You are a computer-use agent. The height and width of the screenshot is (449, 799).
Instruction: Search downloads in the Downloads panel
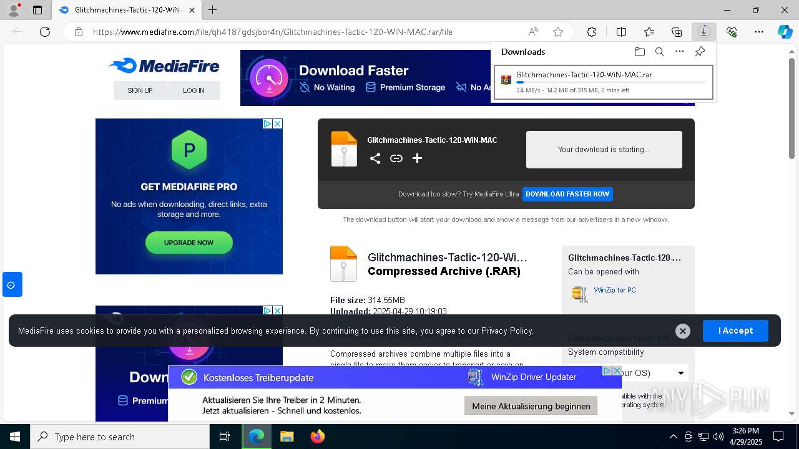point(659,52)
